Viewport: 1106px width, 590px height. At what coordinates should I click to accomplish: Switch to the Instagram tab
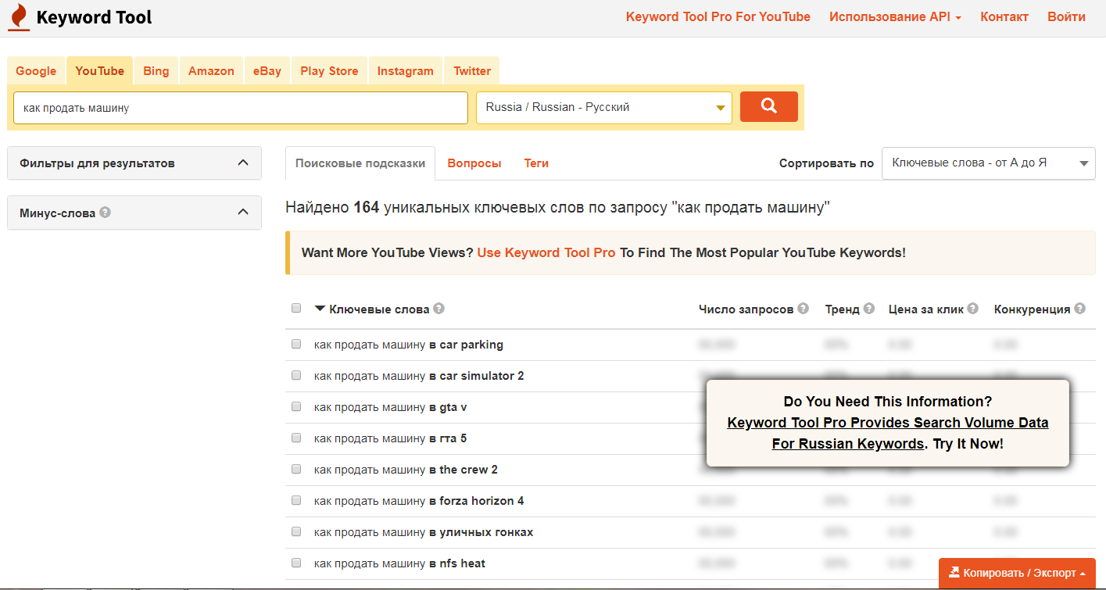coord(405,71)
